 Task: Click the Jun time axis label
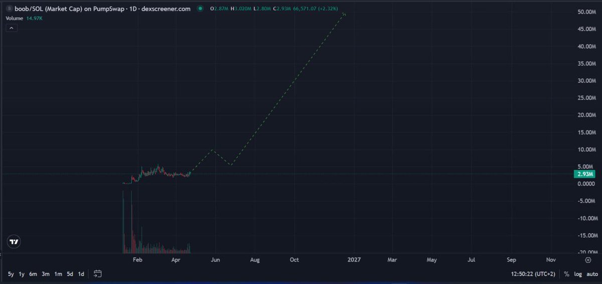[x=215, y=260]
